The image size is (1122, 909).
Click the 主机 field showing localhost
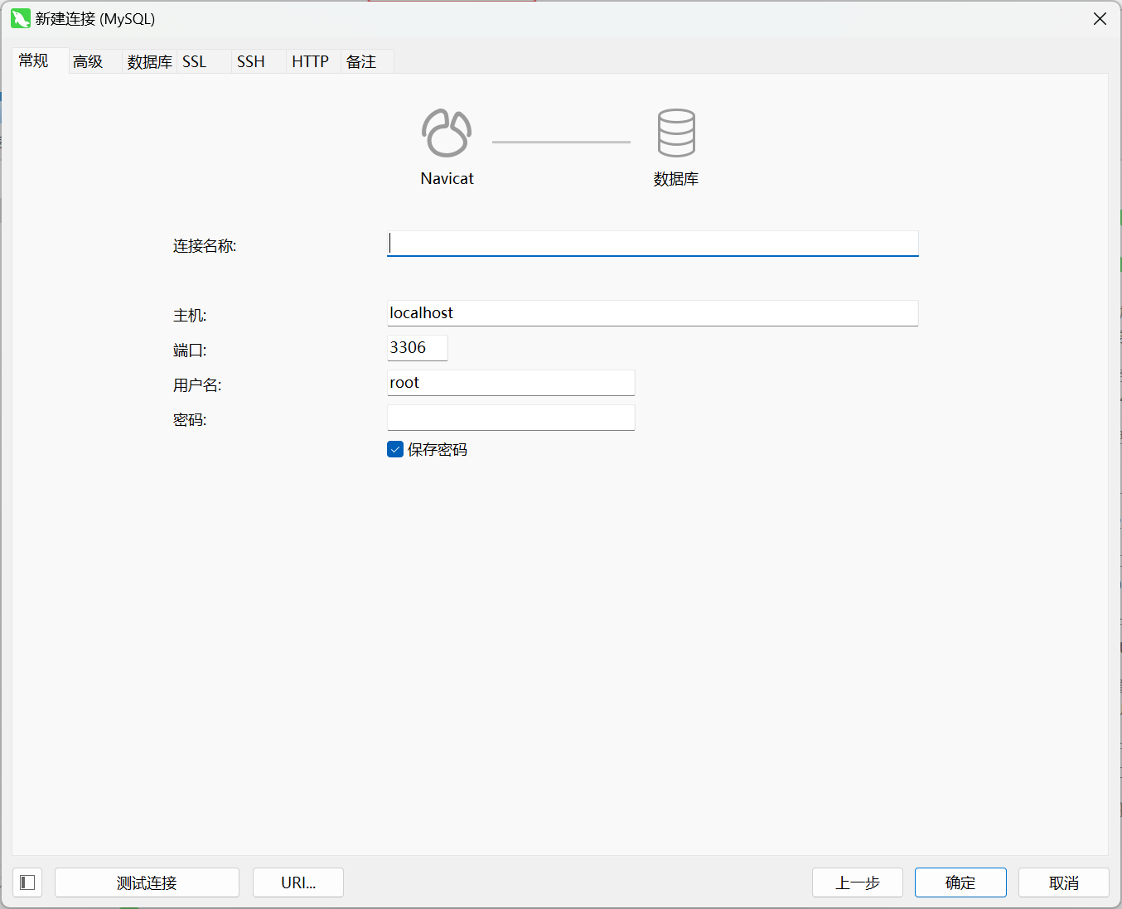[653, 313]
